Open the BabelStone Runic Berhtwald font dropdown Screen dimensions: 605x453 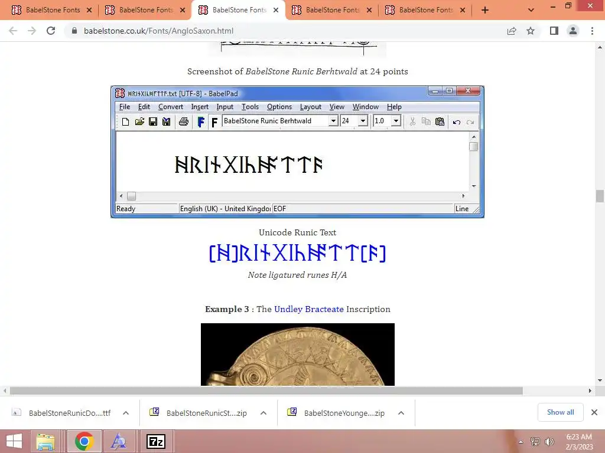tap(333, 121)
